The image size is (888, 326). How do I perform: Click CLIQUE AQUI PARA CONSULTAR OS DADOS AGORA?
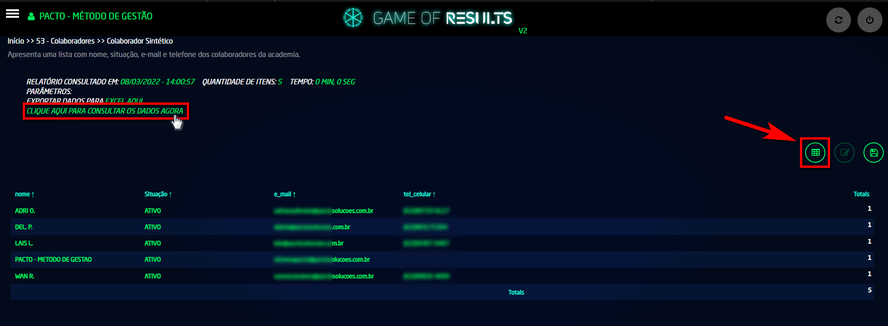(x=105, y=111)
